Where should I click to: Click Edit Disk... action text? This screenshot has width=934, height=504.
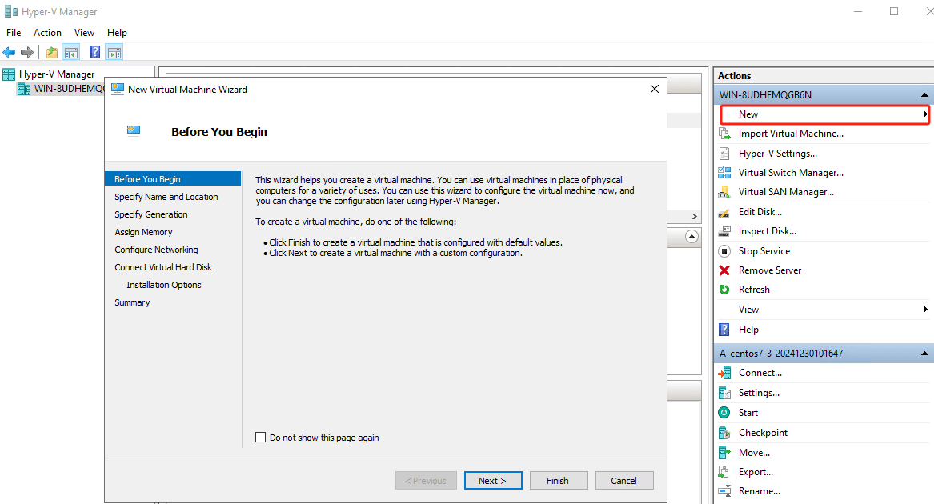coord(760,212)
